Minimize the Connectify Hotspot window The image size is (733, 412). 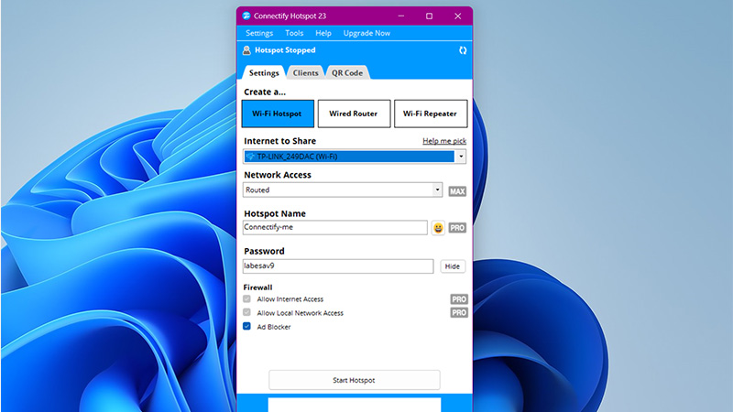pyautogui.click(x=401, y=16)
